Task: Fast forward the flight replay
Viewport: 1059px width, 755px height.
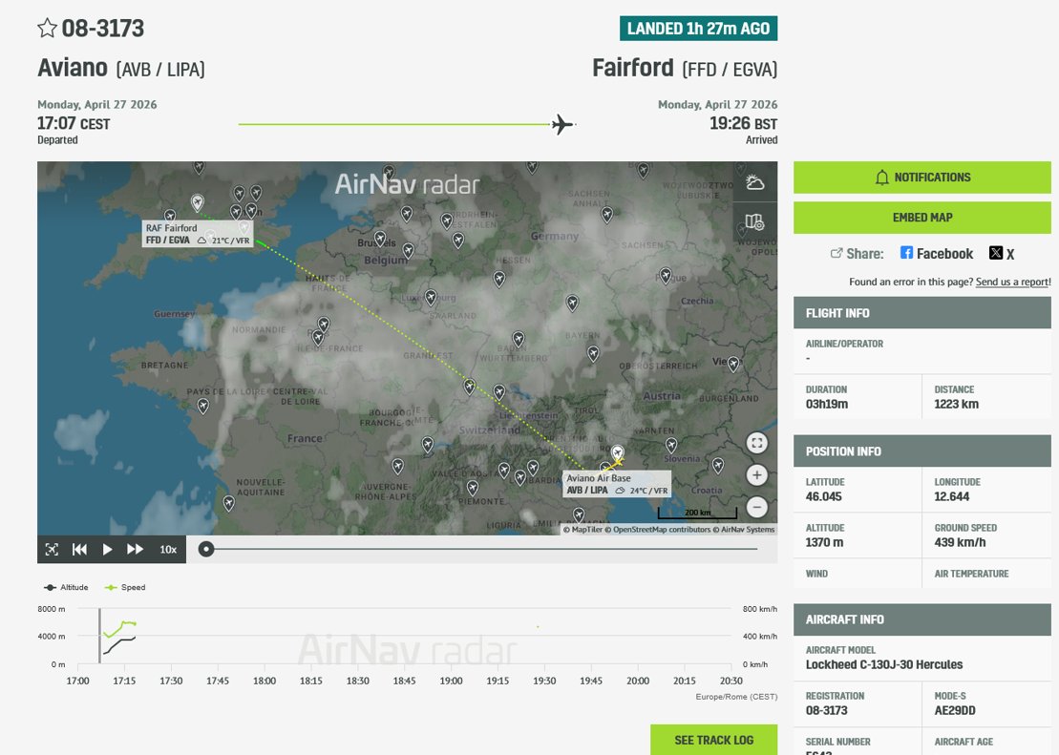Action: pyautogui.click(x=135, y=550)
